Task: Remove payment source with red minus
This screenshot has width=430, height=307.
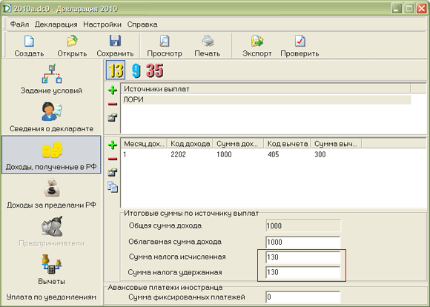Action: (113, 104)
